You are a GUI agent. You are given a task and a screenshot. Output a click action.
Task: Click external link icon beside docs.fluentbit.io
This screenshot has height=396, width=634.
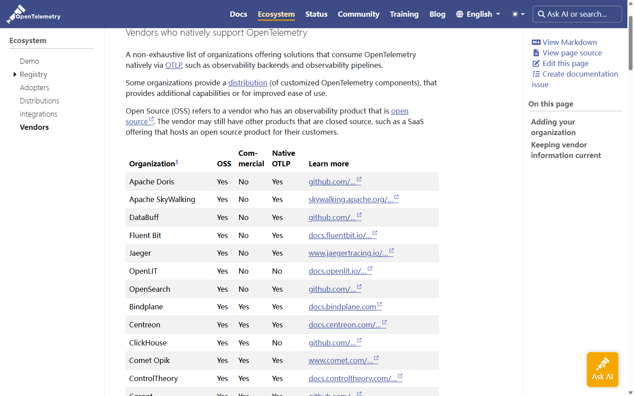(x=375, y=233)
